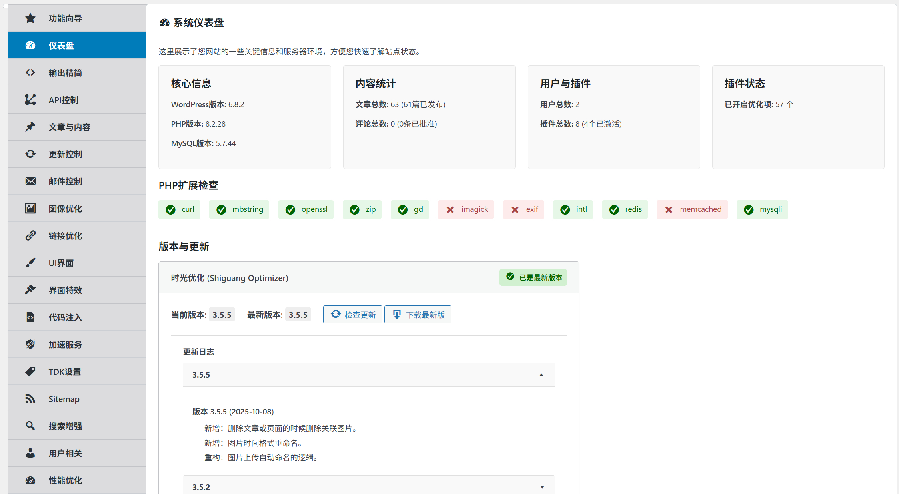Click the 已开启优化项: 57 个 text
The height and width of the screenshot is (494, 899).
[759, 104]
